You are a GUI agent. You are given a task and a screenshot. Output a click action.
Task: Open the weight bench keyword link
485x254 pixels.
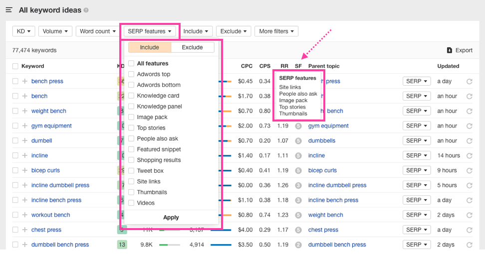pos(48,111)
